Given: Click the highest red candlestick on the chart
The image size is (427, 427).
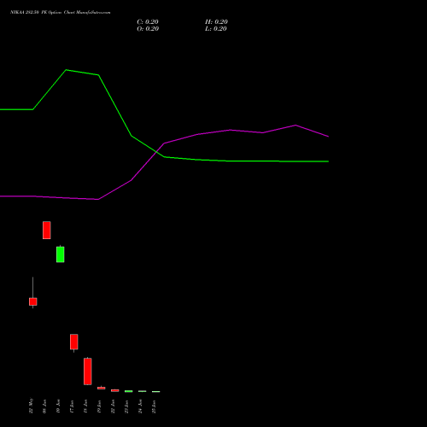Looking at the screenshot, I should (x=47, y=230).
